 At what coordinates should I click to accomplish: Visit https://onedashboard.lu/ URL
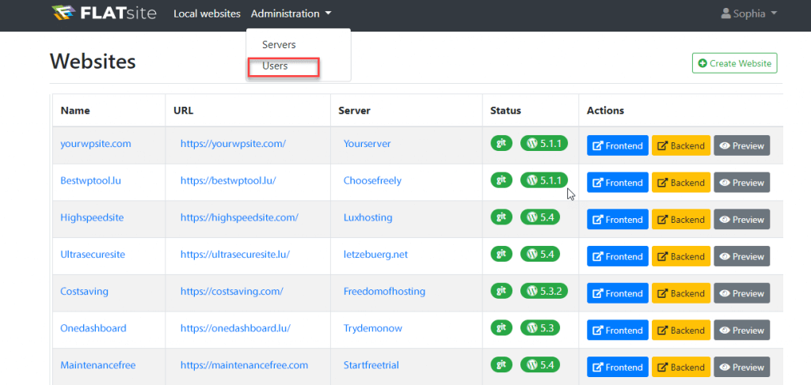tap(235, 328)
